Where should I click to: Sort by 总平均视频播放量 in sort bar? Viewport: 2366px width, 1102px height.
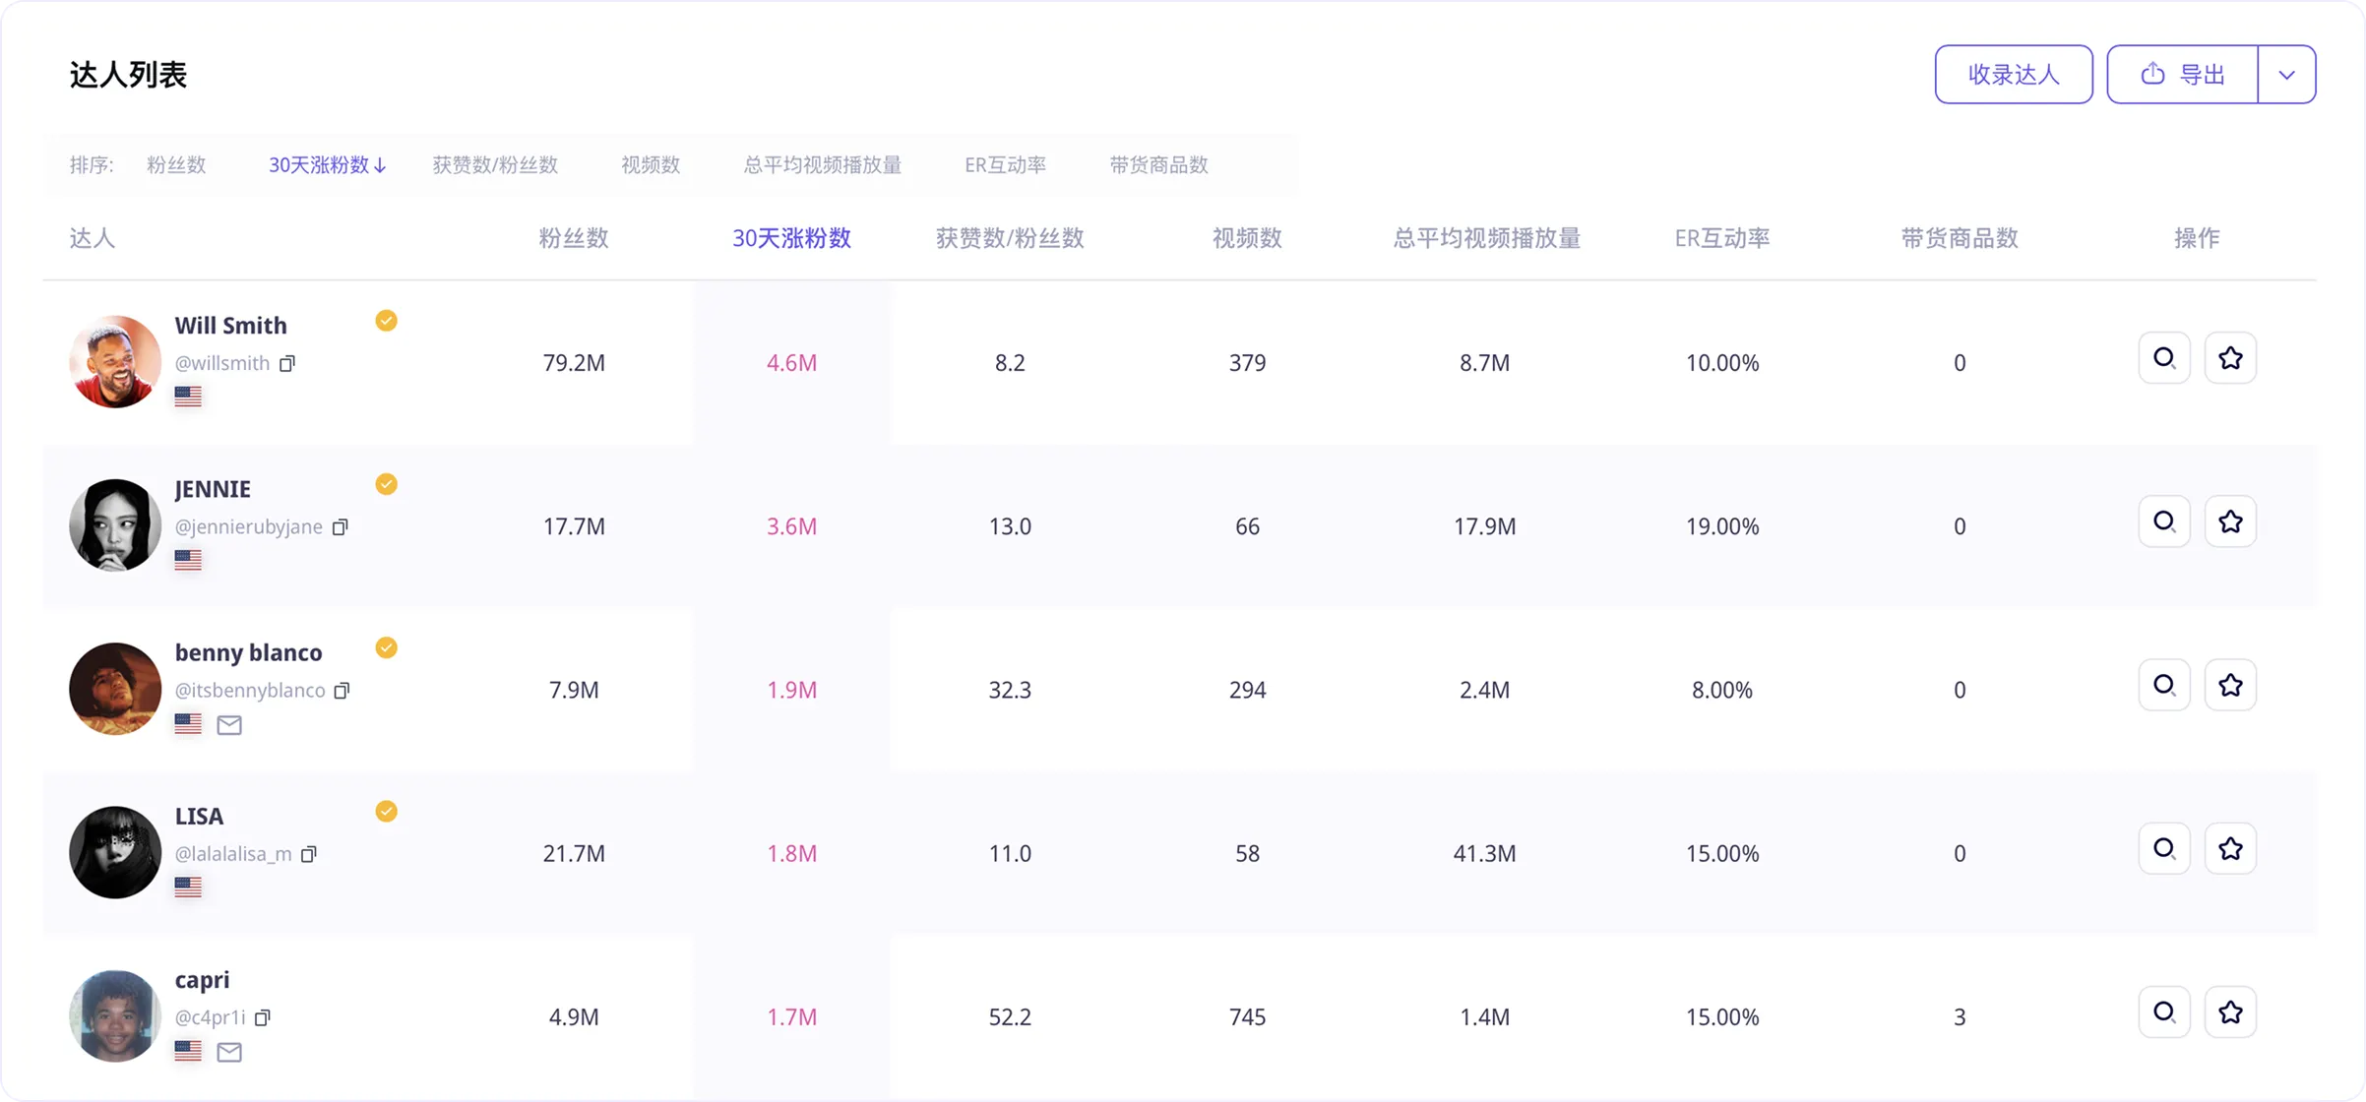coord(823,165)
